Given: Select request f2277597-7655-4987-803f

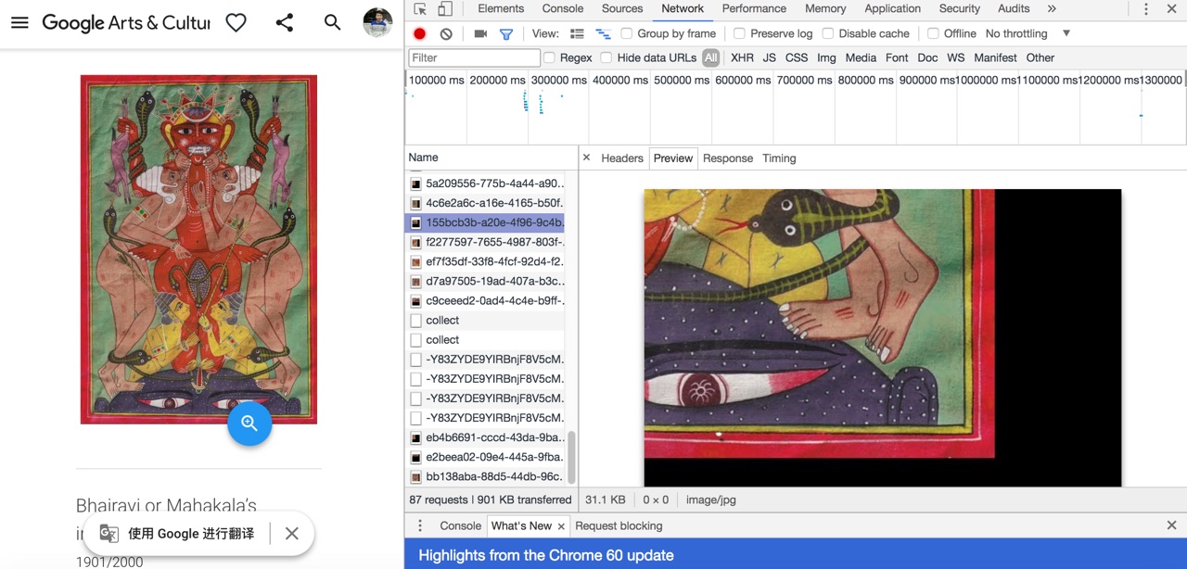Looking at the screenshot, I should tap(487, 242).
